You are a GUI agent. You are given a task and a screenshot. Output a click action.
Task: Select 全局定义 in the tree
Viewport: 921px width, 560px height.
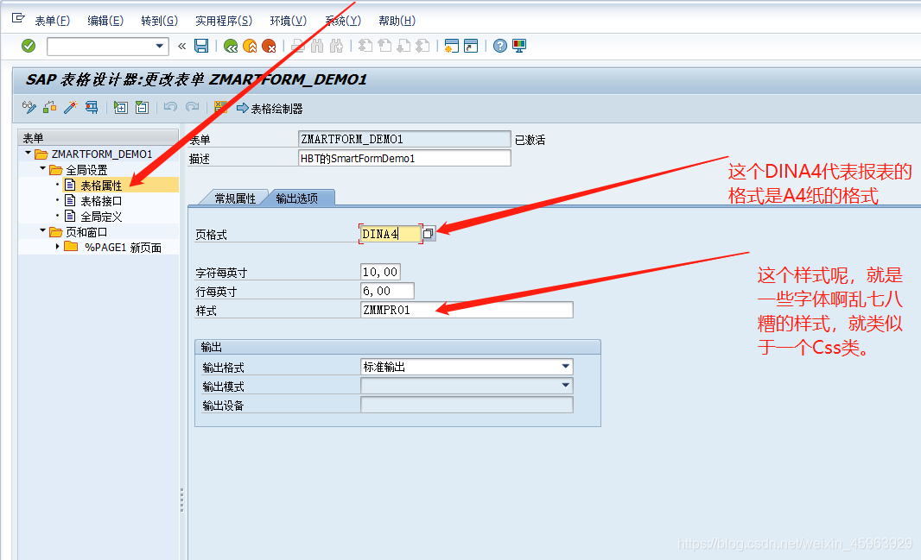[x=101, y=217]
